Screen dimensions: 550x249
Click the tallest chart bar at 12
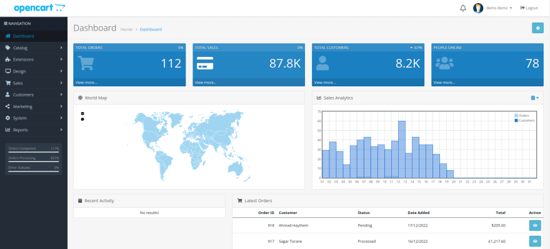tap(402, 150)
